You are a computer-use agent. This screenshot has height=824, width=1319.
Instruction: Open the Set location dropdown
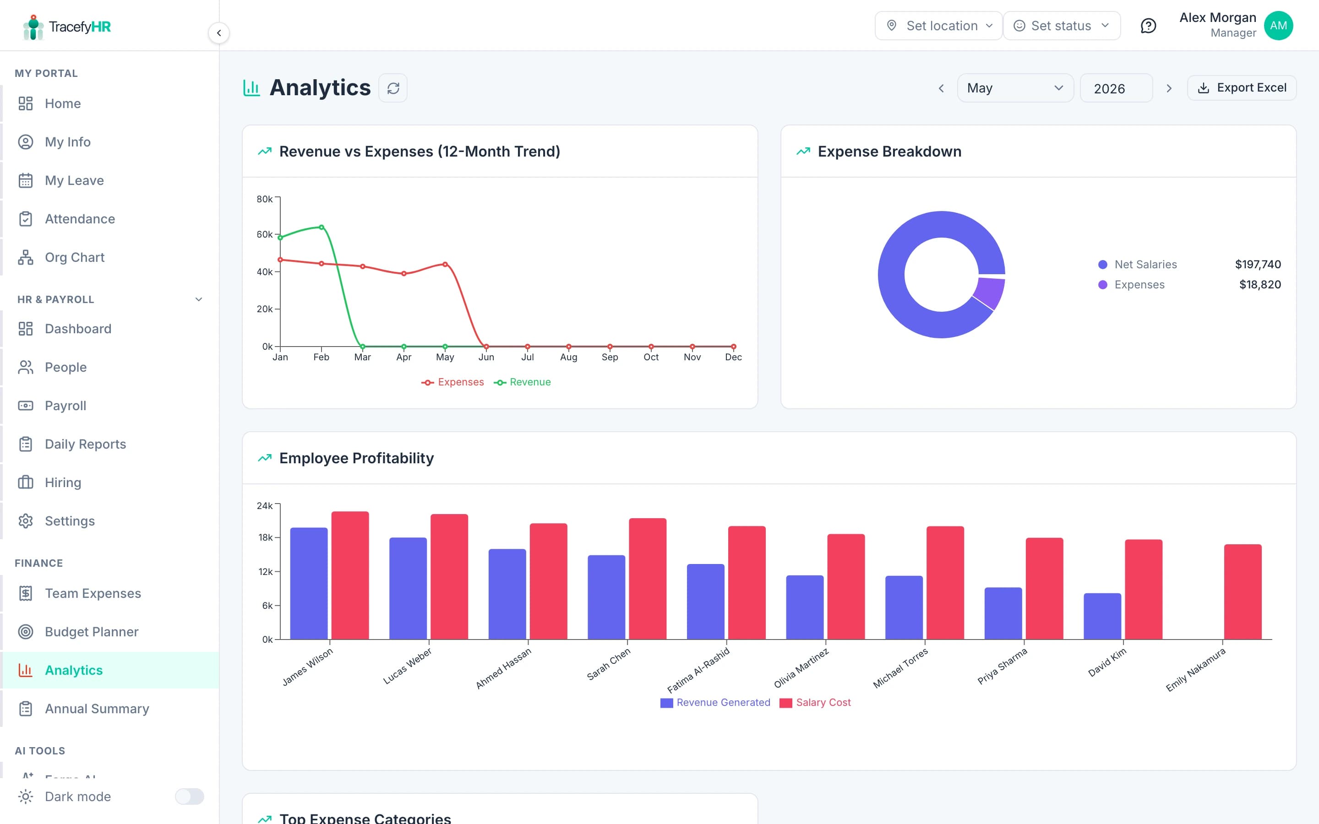pos(938,26)
